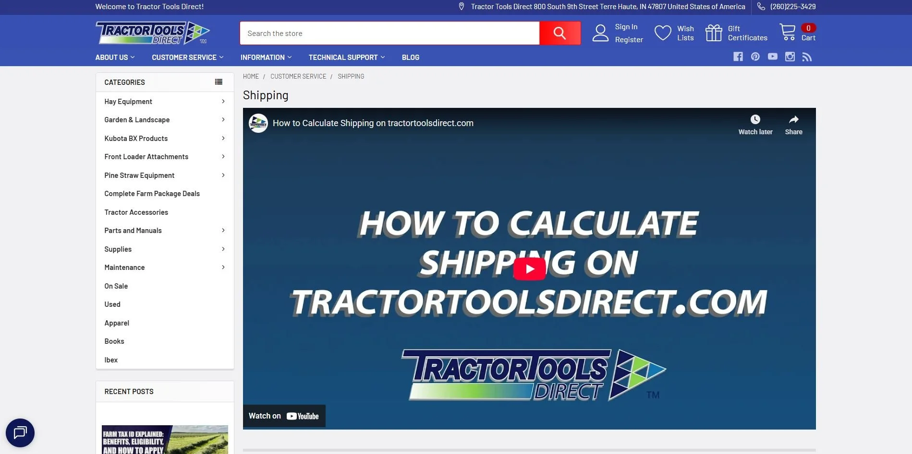Expand the Customer Service menu
This screenshot has height=454, width=912.
point(188,57)
